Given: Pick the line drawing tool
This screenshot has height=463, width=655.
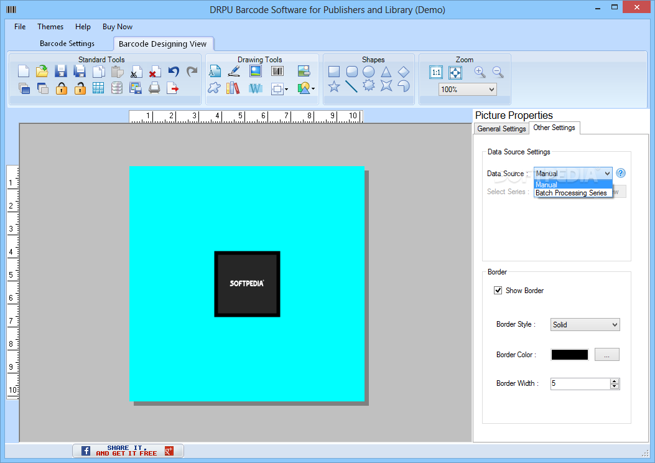Looking at the screenshot, I should 351,87.
